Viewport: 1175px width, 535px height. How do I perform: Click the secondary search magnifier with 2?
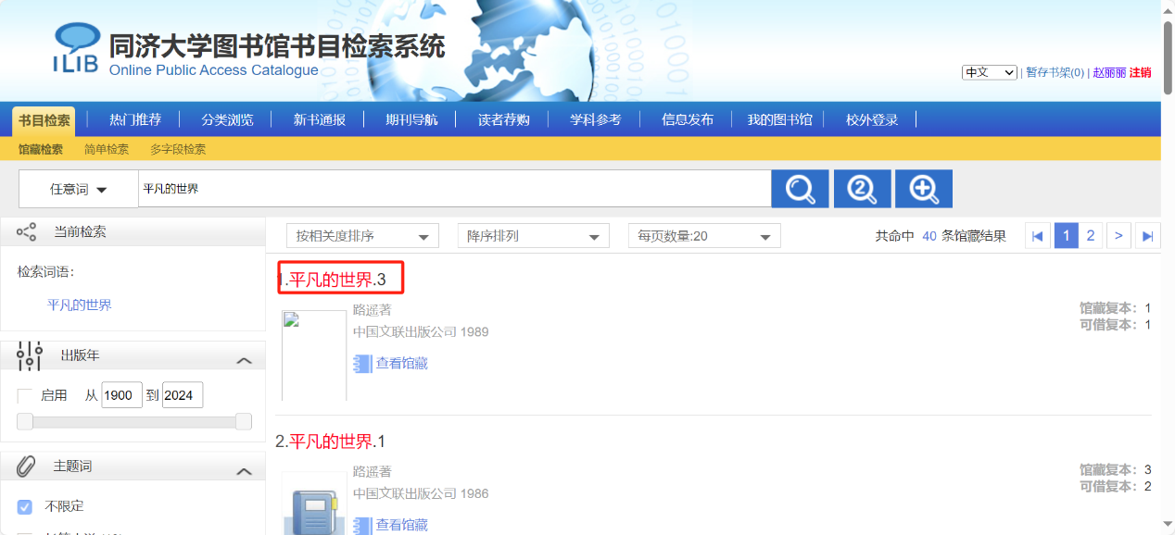(862, 189)
